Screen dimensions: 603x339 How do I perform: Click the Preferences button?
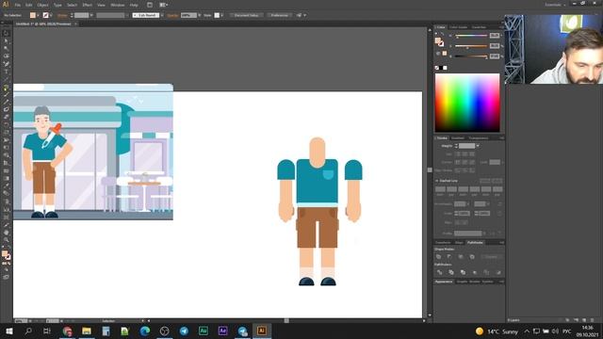click(x=280, y=15)
